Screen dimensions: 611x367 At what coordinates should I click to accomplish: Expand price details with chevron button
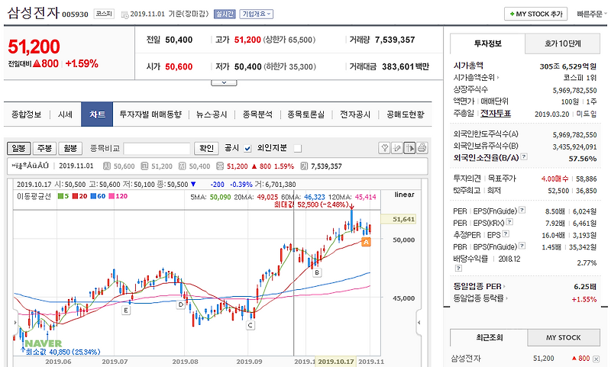pos(224,82)
